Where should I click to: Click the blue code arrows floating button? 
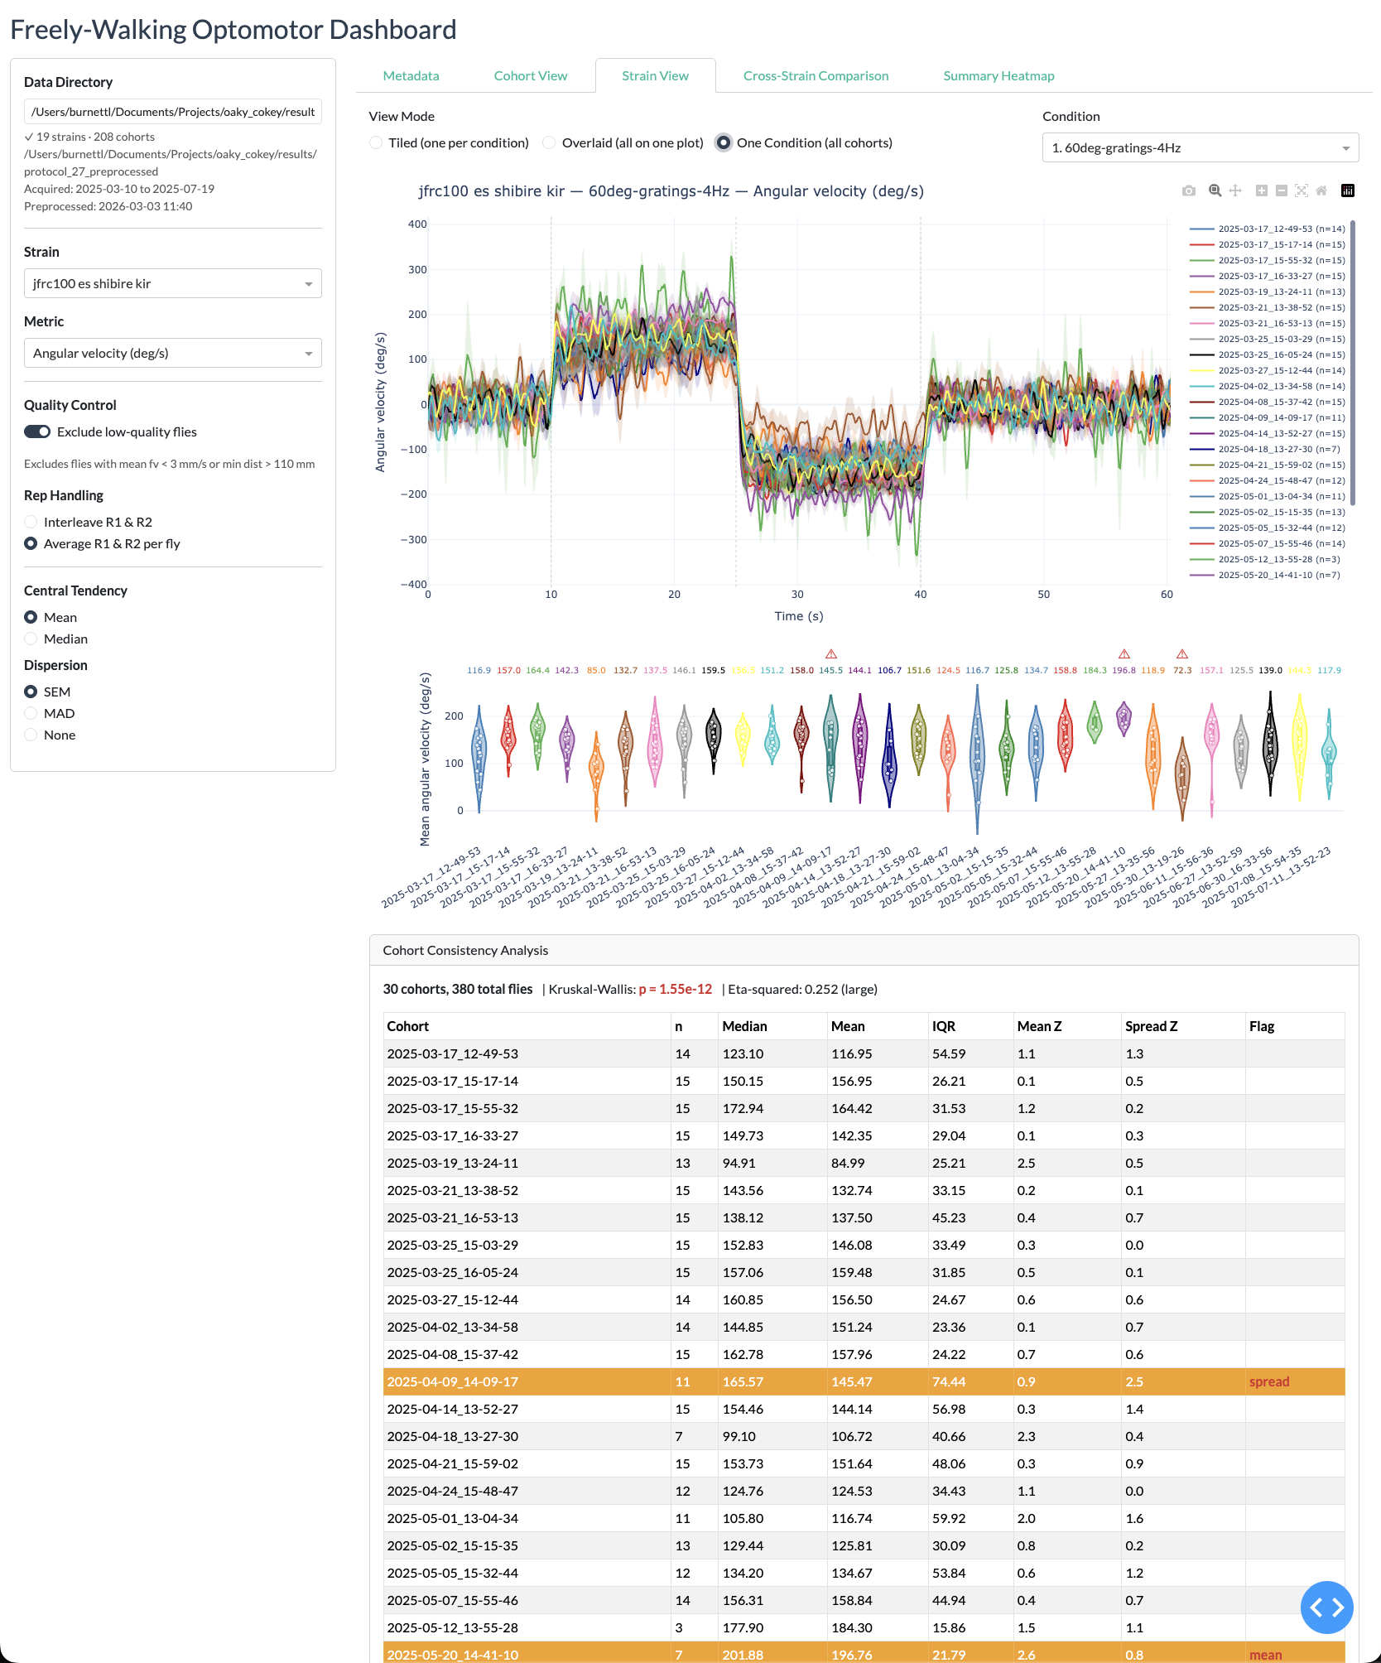tap(1326, 1607)
